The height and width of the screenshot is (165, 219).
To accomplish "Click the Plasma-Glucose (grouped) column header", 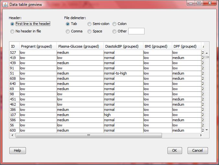I will (80, 46).
